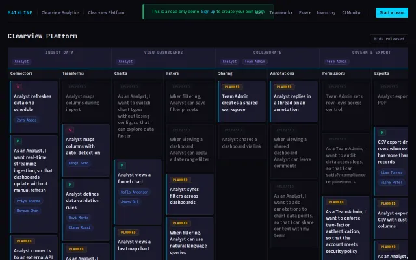Click the P badge on the CSV export drops rows card
416x260 pixels.
pyautogui.click(x=382, y=133)
